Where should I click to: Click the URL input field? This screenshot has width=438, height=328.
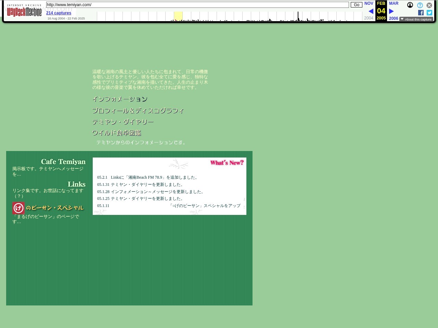pyautogui.click(x=197, y=5)
